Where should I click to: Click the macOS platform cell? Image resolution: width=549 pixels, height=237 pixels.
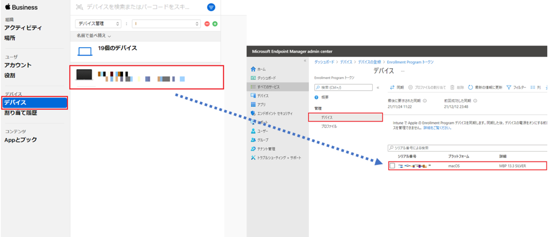pyautogui.click(x=454, y=166)
